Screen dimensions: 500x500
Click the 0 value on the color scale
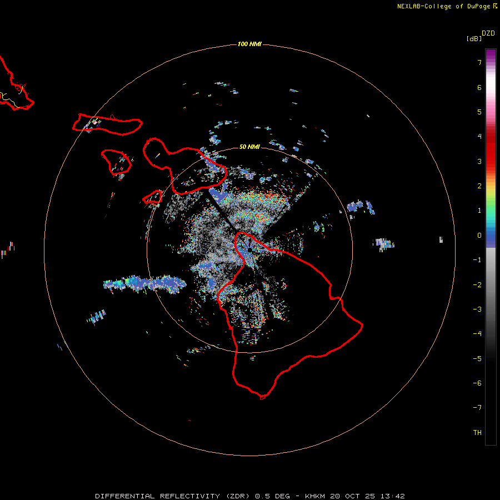click(x=479, y=236)
